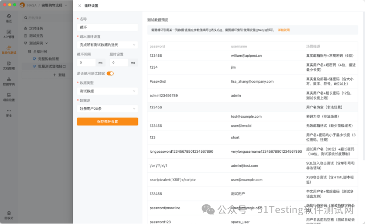The height and width of the screenshot is (224, 365).
Task: Click cell <script>alert('XSS')</script>
Action: pos(173,180)
